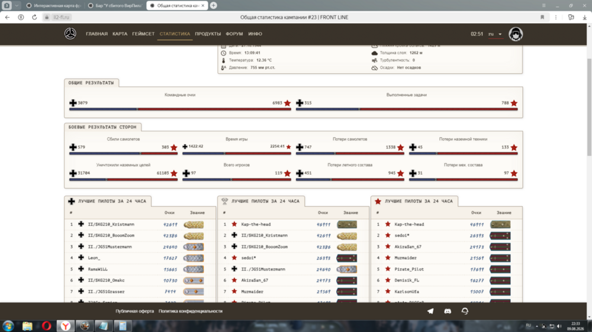Click the Звание column header in the Soviet pilots table

tap(504, 213)
